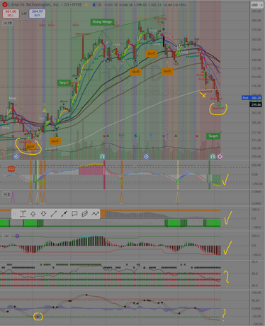Image resolution: width=265 pixels, height=326 pixels.
Task: Open the USD currency dropdown
Action: coord(257,5)
